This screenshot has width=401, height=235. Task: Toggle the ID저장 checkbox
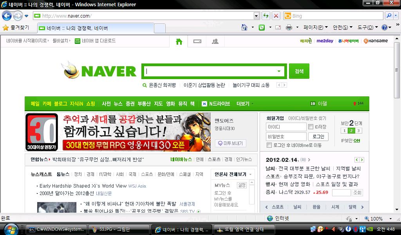311,127
